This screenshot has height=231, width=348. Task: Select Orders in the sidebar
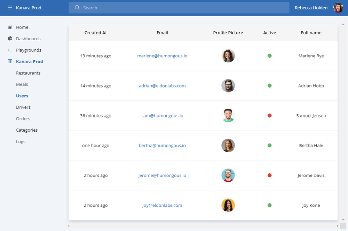[x=23, y=118]
